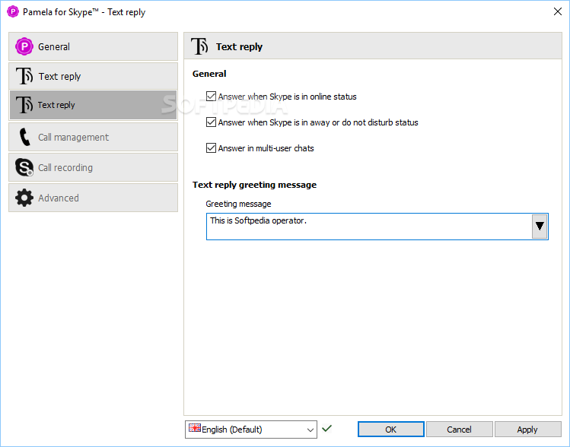Screen dimensions: 570x447
Task: Open the greeting message dropdown arrow
Action: [540, 227]
